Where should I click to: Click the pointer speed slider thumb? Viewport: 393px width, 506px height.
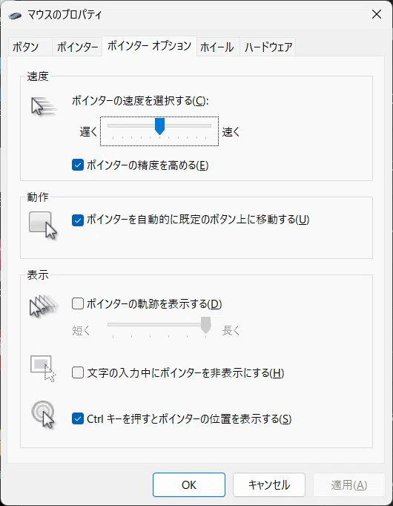tap(159, 126)
